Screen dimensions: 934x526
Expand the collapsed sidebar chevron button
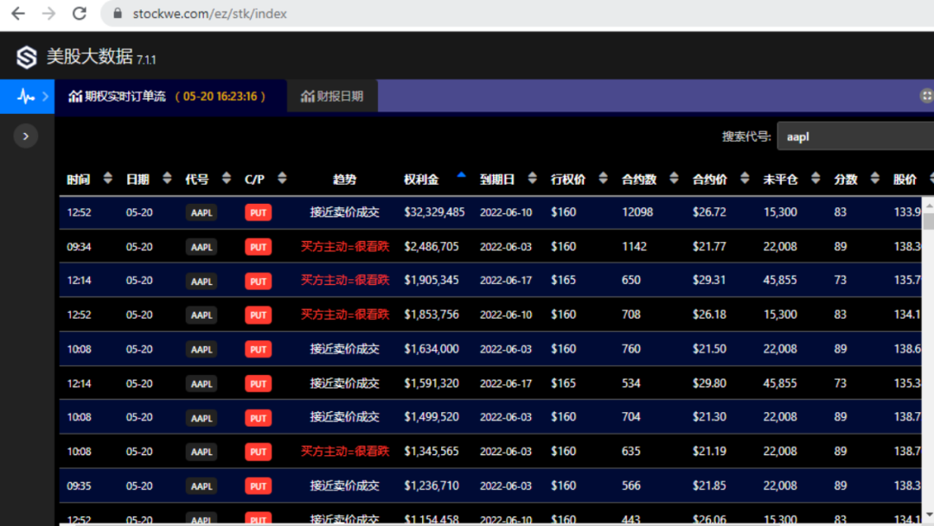click(26, 136)
